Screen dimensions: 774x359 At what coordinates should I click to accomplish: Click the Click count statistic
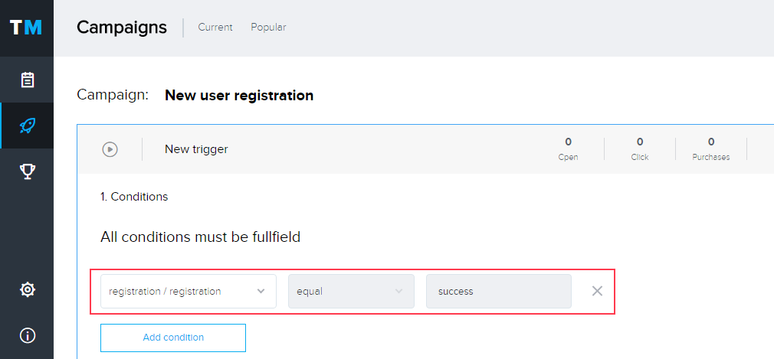click(640, 149)
